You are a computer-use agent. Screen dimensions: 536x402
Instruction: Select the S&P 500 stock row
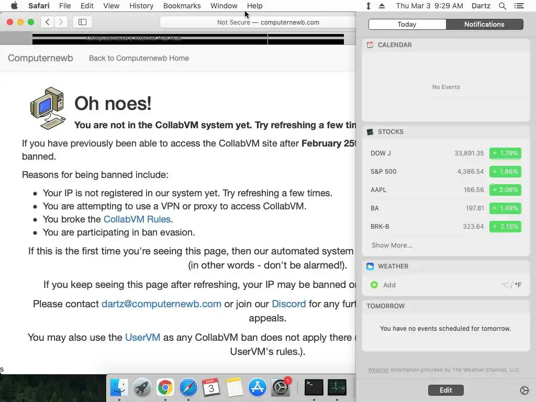445,172
